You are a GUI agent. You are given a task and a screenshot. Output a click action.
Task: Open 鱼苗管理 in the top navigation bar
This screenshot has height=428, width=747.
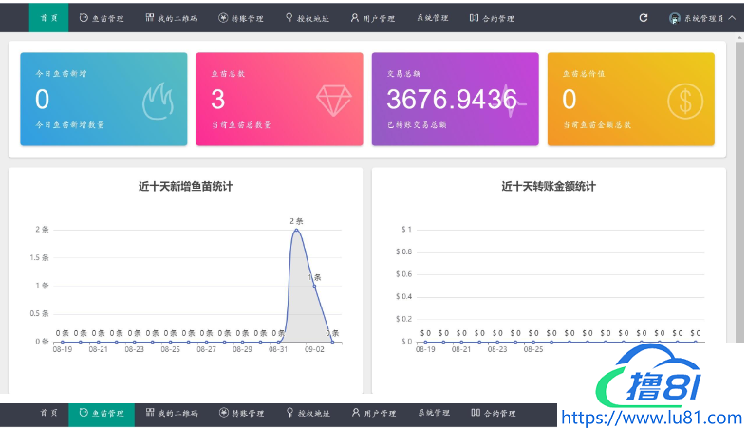coord(102,18)
